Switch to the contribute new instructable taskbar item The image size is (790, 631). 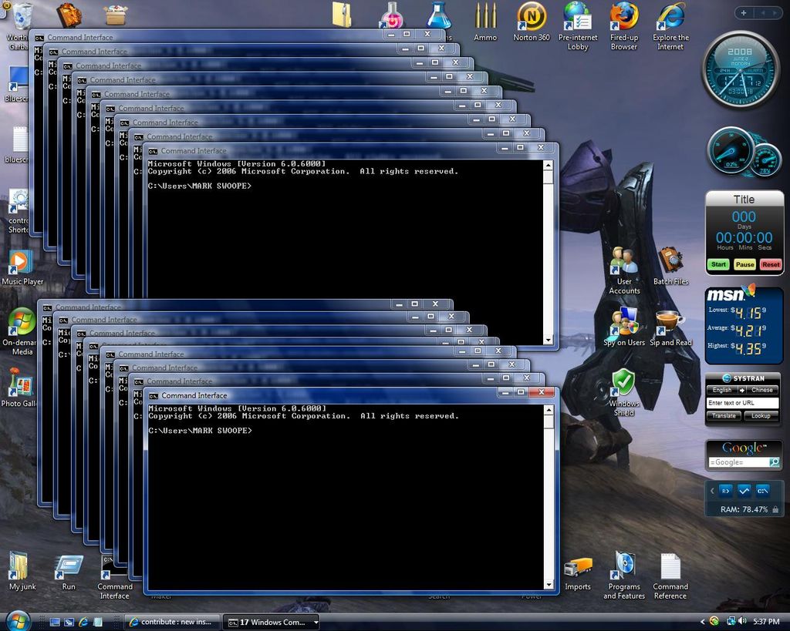point(172,622)
